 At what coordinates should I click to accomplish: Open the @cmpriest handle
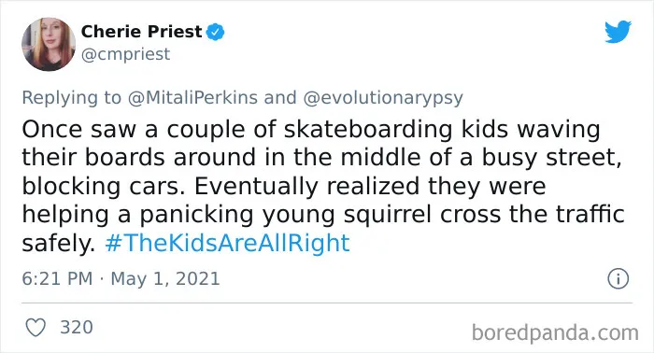click(x=125, y=54)
